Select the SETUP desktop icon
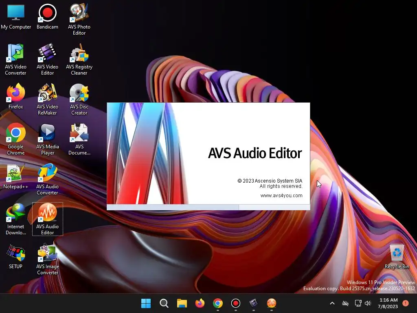The image size is (417, 313). (16, 256)
